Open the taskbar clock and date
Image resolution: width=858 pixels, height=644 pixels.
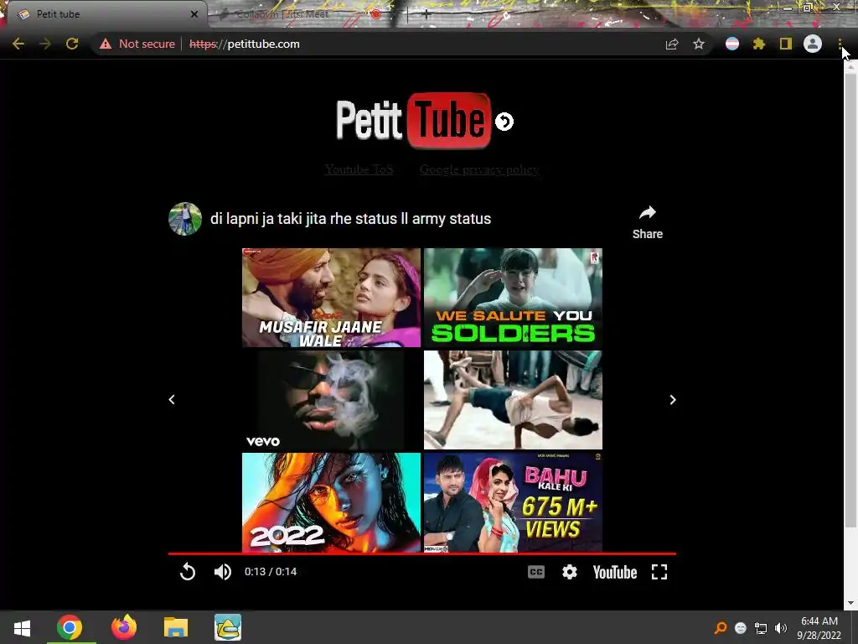[819, 627]
